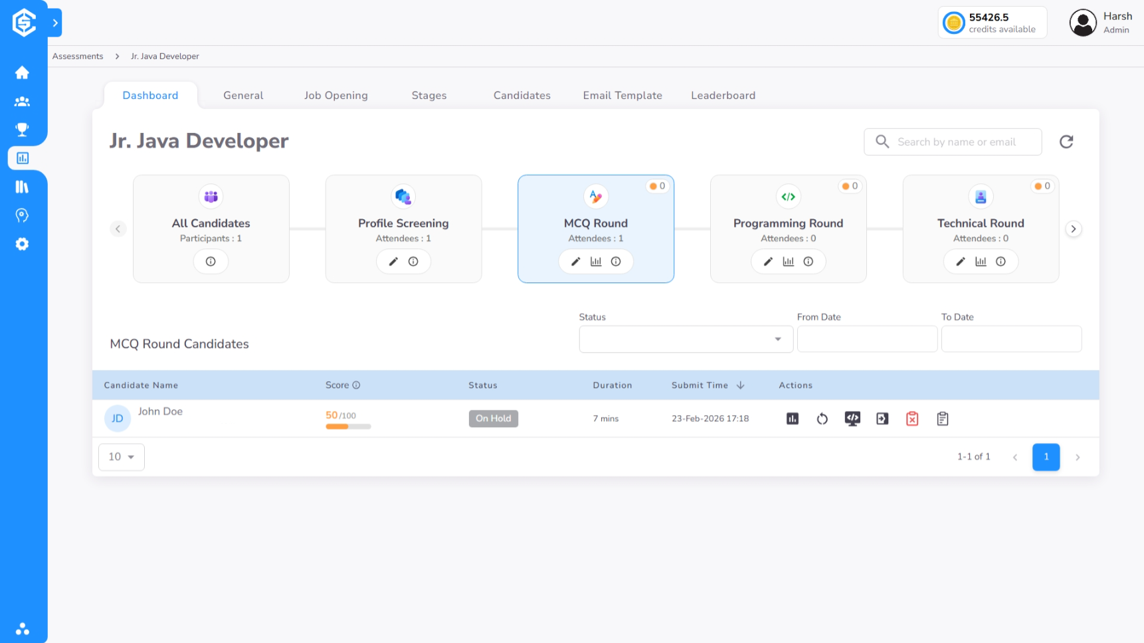Expand the next stages with right chevron arrow
This screenshot has width=1144, height=643.
pos(1074,229)
